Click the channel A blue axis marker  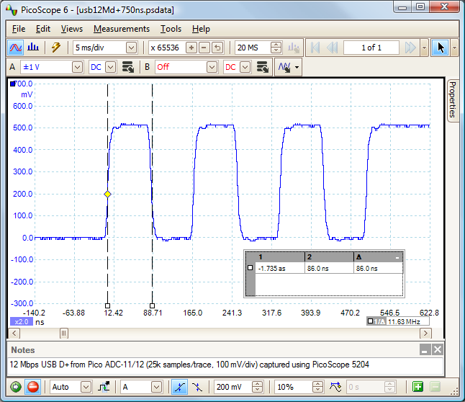pyautogui.click(x=13, y=84)
